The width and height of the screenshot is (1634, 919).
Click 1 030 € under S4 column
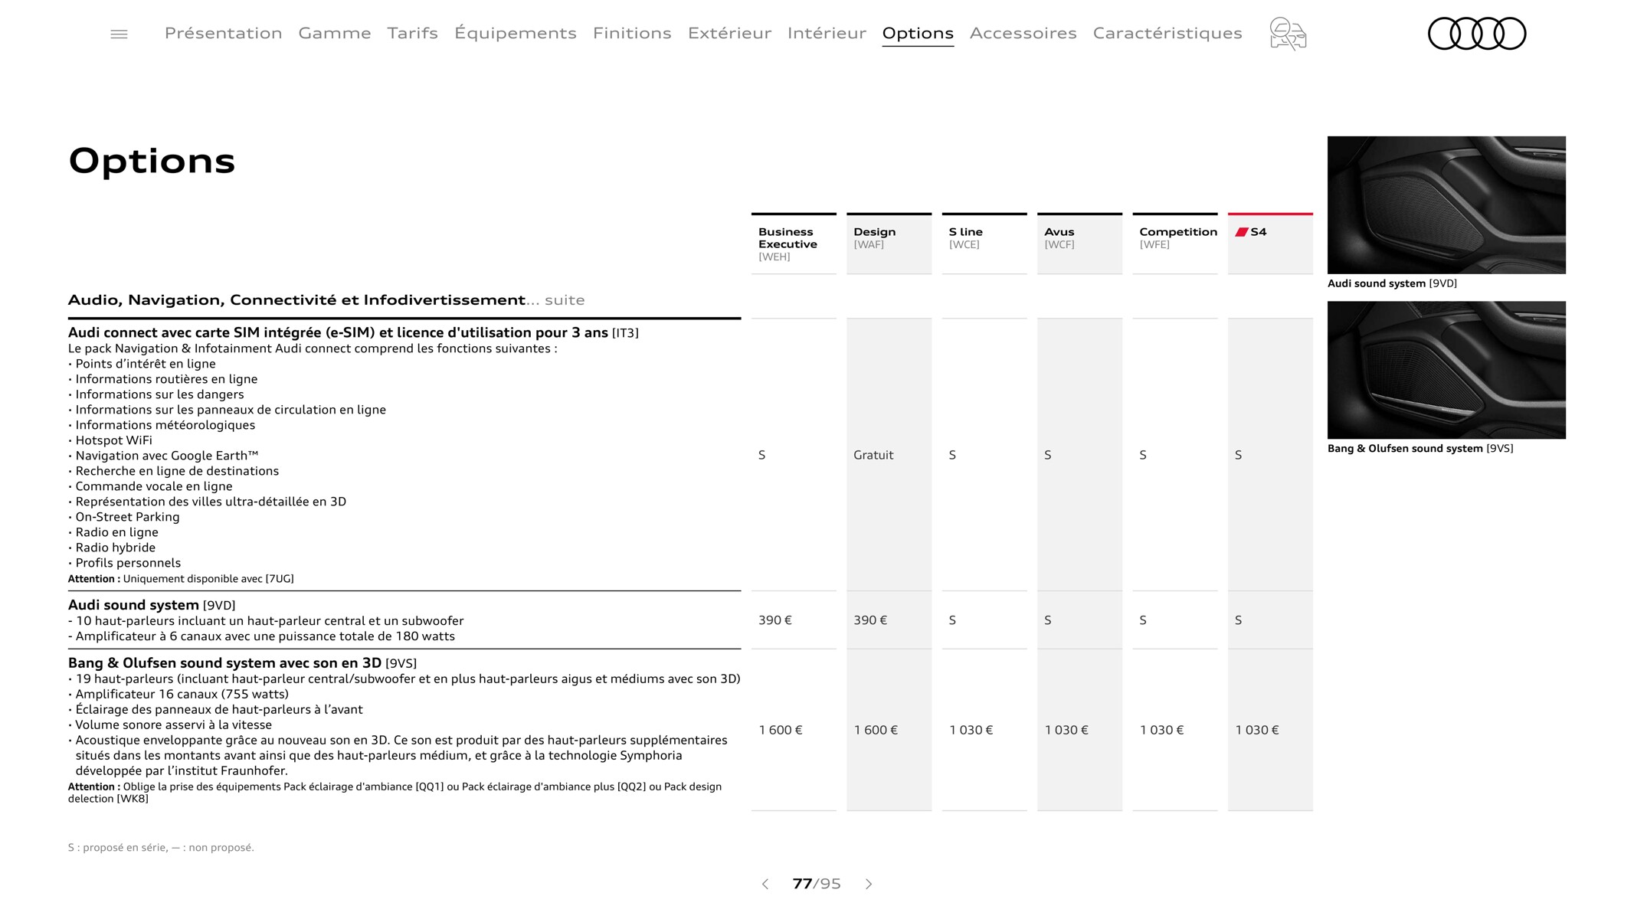1257,731
